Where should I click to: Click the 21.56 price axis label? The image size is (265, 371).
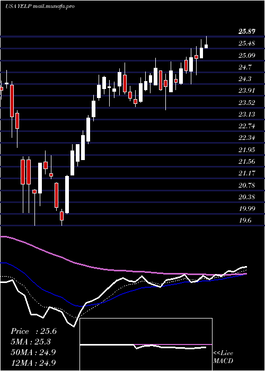(x=247, y=161)
